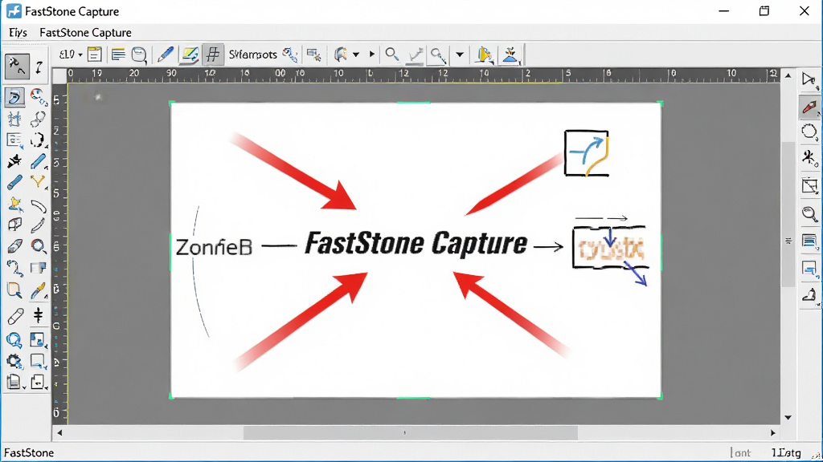
Task: Open the FastStone Capture menu
Action: tap(85, 32)
